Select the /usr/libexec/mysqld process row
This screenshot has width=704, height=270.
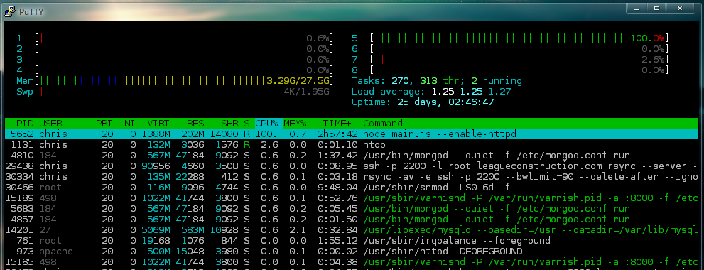click(352, 229)
